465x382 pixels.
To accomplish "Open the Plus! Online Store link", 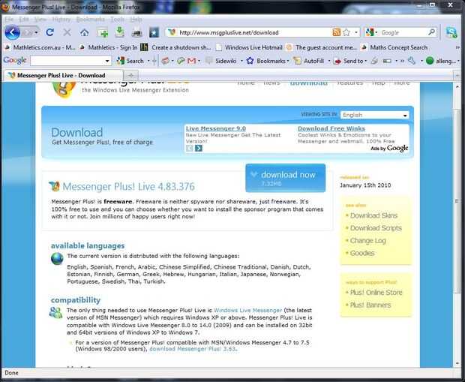I will pos(376,293).
